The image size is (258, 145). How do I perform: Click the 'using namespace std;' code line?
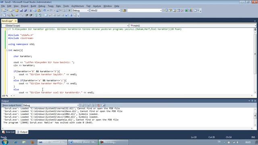coord(21,44)
